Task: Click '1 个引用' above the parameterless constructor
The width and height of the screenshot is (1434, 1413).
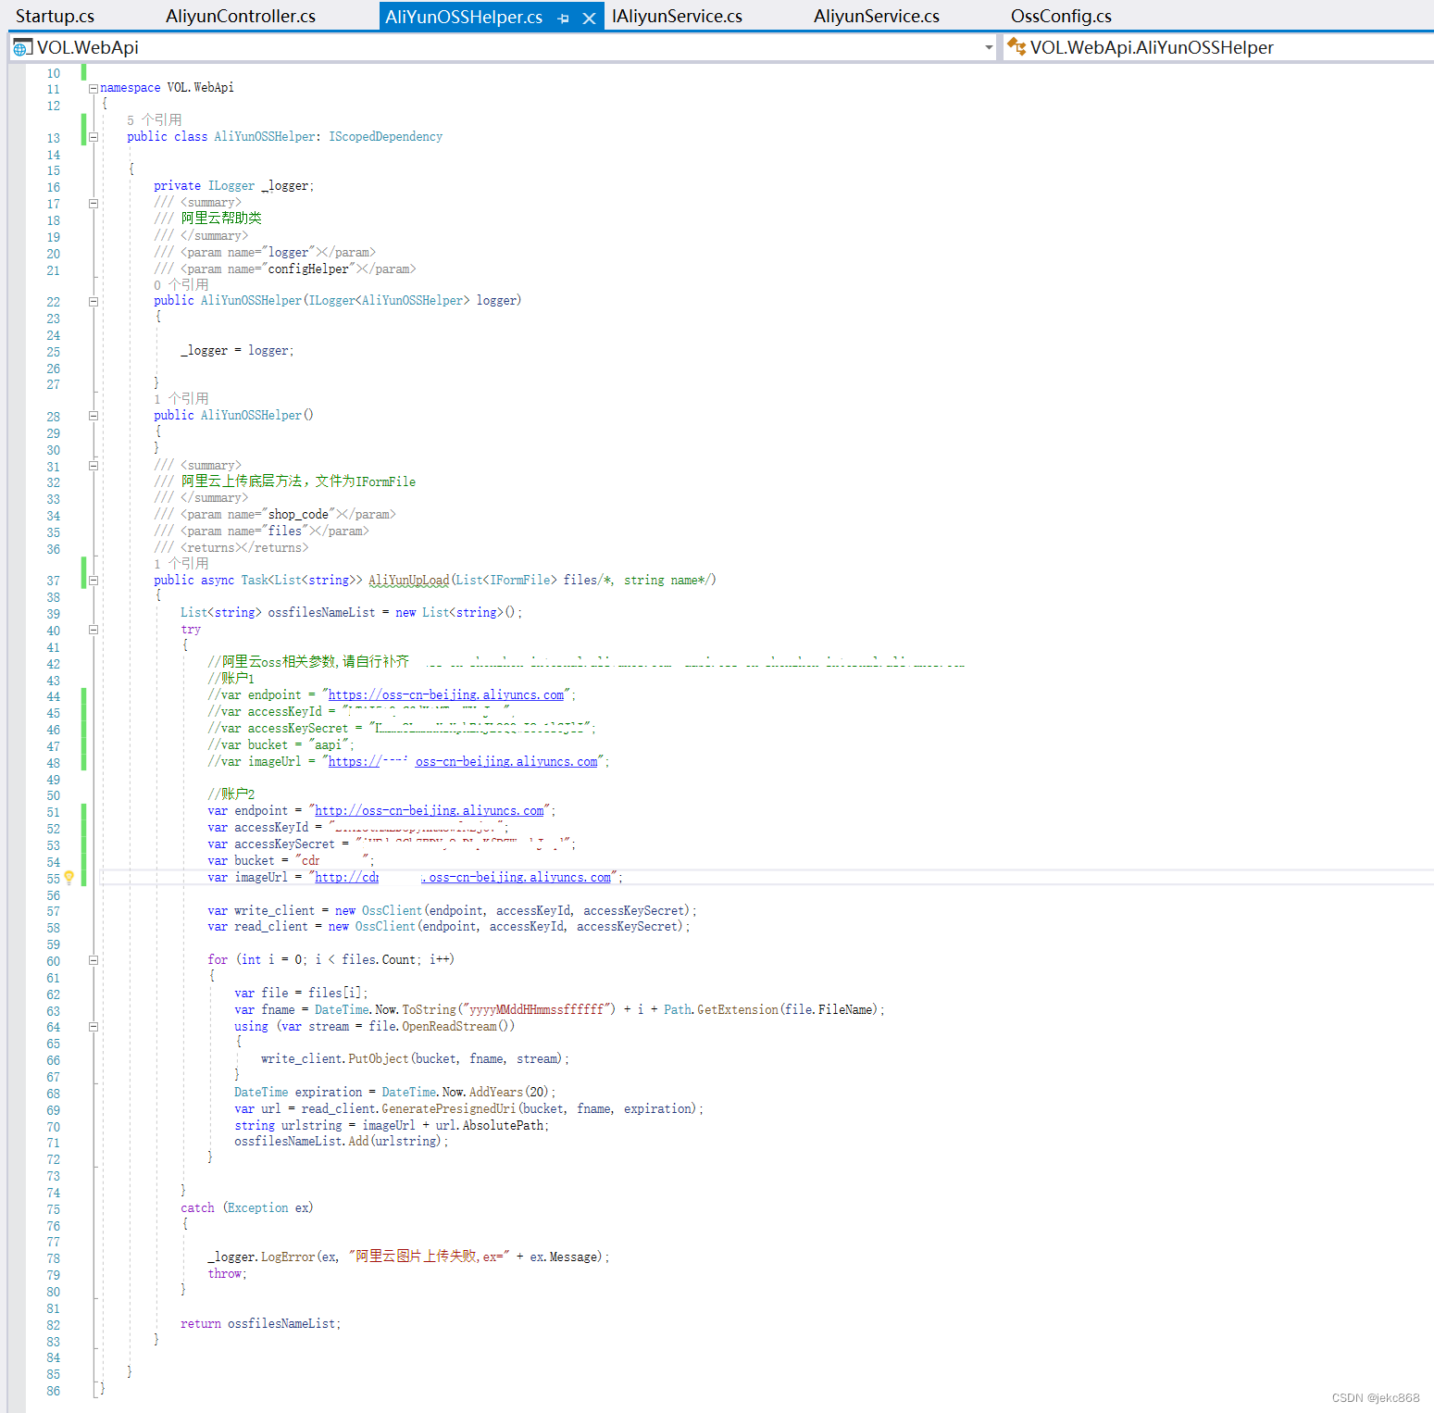Action: click(181, 399)
